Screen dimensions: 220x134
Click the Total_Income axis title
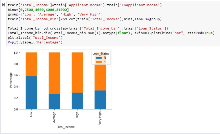66,127
